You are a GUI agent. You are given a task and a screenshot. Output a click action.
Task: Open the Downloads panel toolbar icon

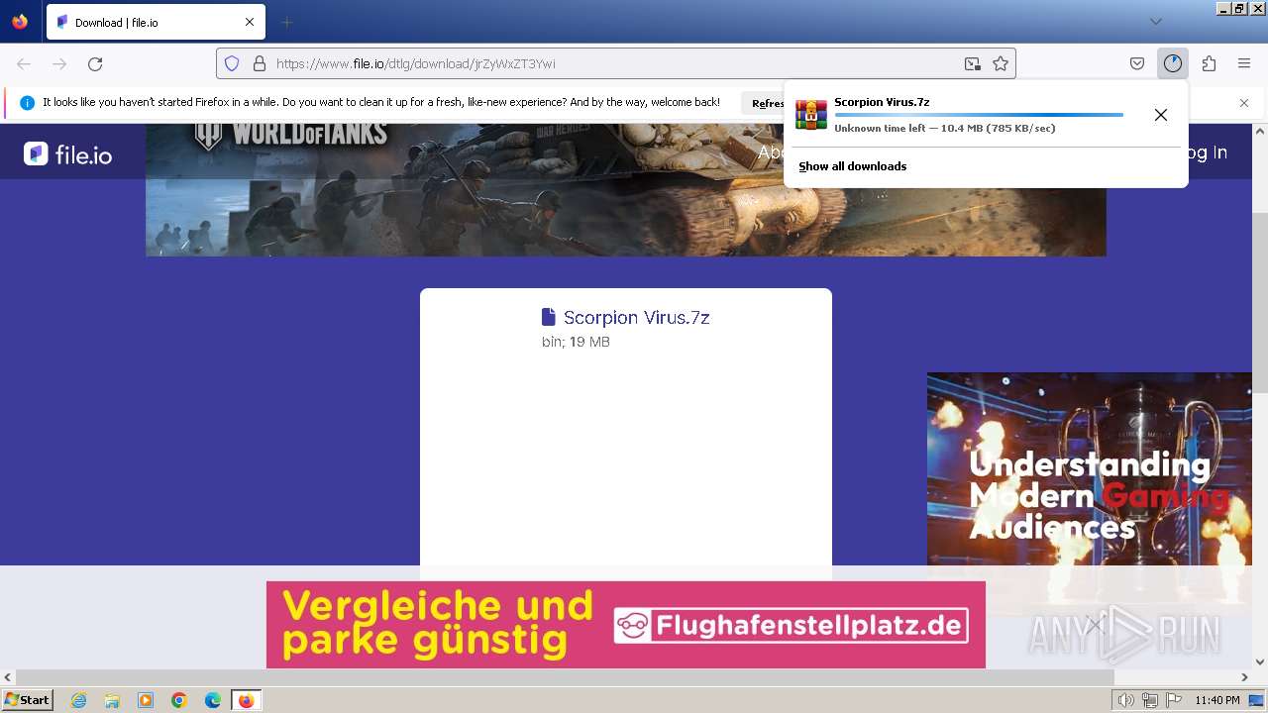point(1173,64)
